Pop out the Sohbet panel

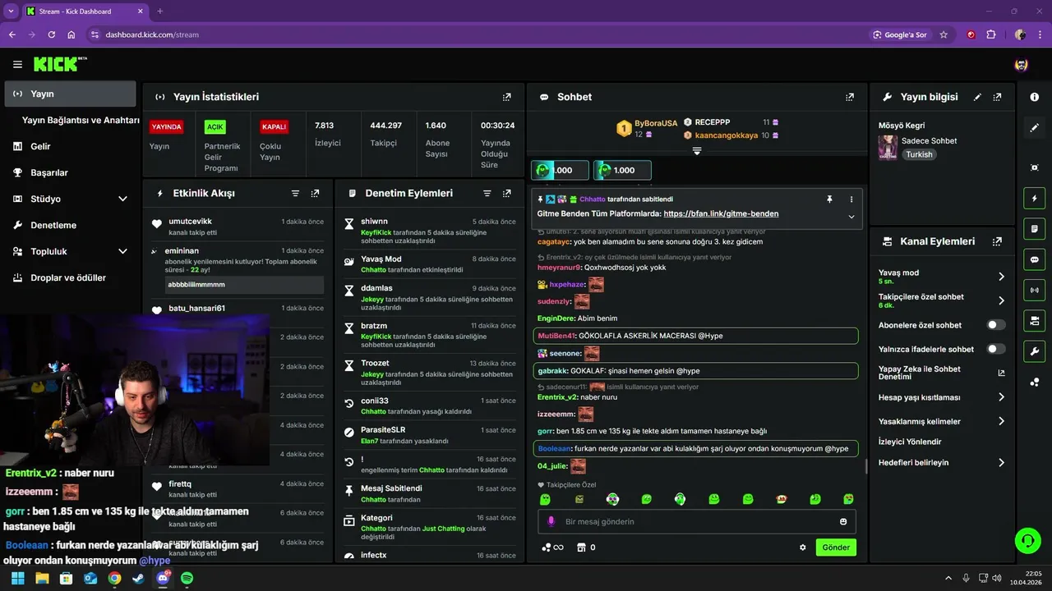tap(850, 97)
